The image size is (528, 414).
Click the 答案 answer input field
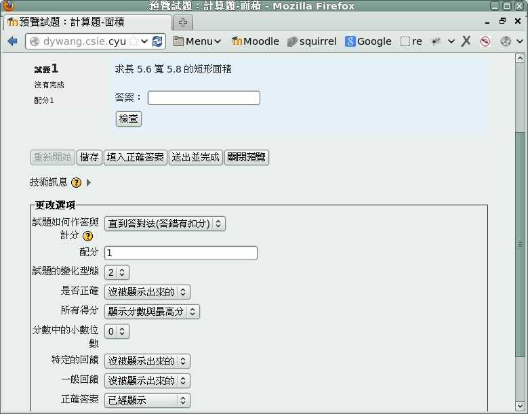203,98
